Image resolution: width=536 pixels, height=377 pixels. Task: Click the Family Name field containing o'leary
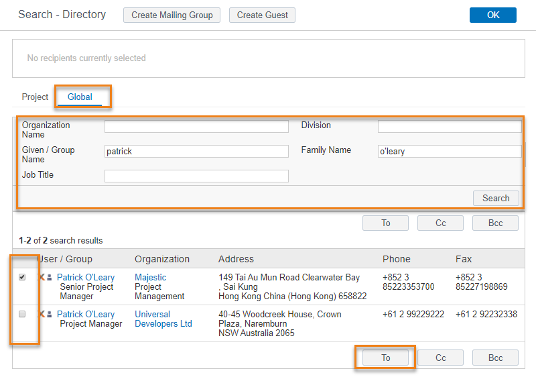(449, 152)
